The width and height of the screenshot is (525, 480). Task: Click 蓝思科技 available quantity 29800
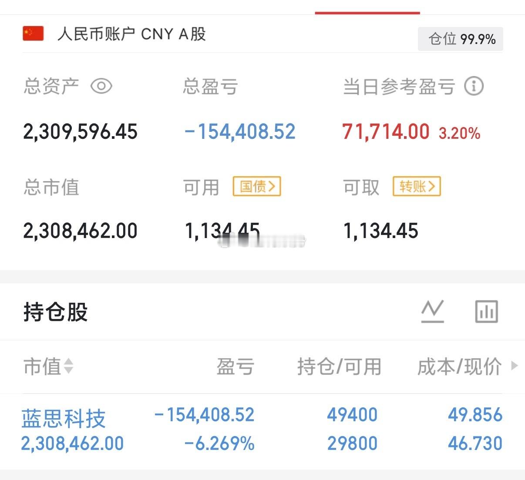click(352, 443)
